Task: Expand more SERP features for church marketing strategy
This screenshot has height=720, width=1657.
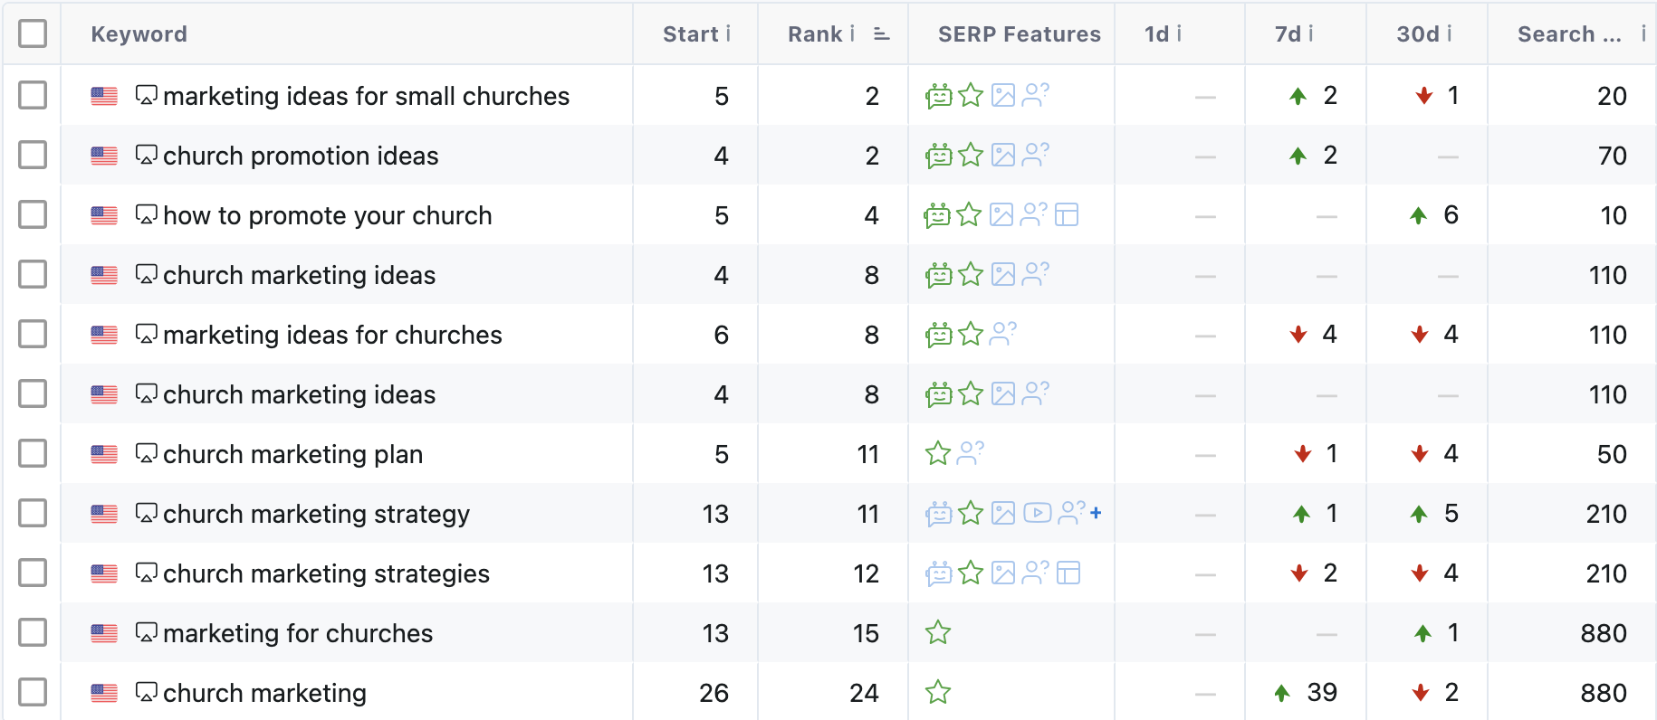Action: point(1096,513)
